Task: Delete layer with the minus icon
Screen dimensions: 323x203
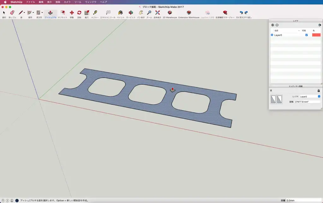Action: (x=277, y=25)
